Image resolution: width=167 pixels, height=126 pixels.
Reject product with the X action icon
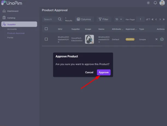click(156, 39)
